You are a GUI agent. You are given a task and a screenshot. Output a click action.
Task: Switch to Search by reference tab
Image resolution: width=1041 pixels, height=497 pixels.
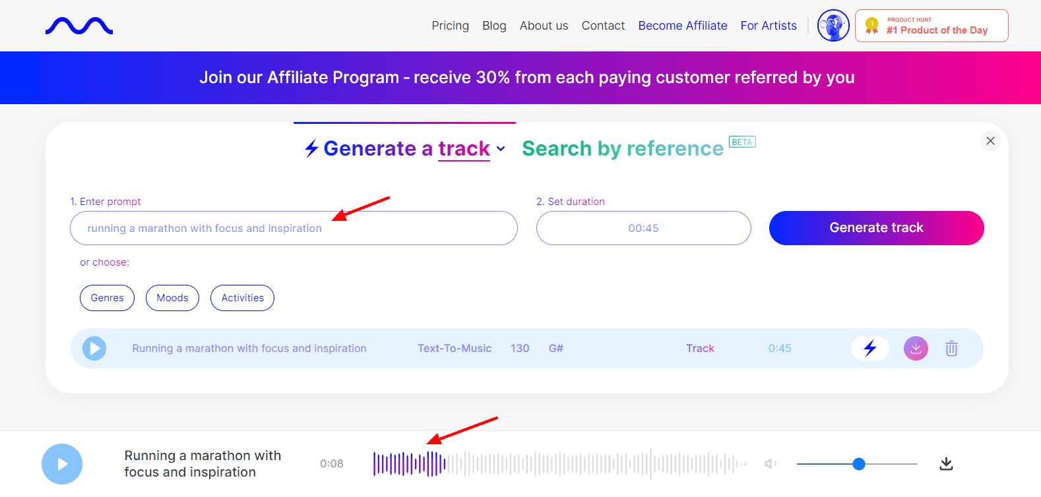point(622,149)
